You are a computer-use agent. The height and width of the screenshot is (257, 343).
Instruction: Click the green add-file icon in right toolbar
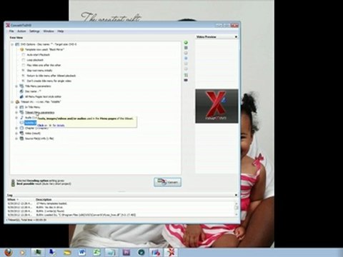(186, 43)
